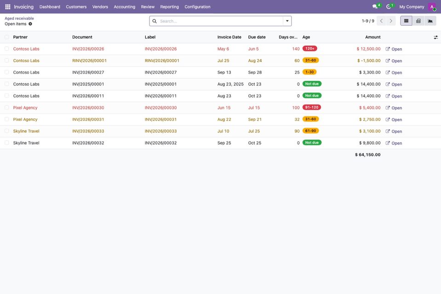
Task: Tick the select-all header checkbox
Action: 7,37
